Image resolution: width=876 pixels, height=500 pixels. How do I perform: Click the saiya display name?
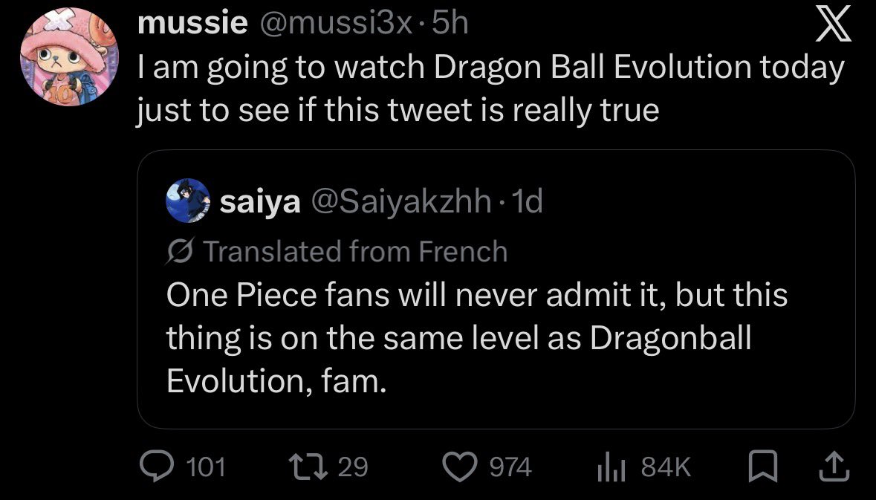(260, 202)
